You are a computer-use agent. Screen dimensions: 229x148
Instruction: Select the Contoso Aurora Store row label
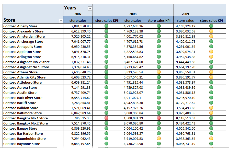pyautogui.click(x=33, y=87)
